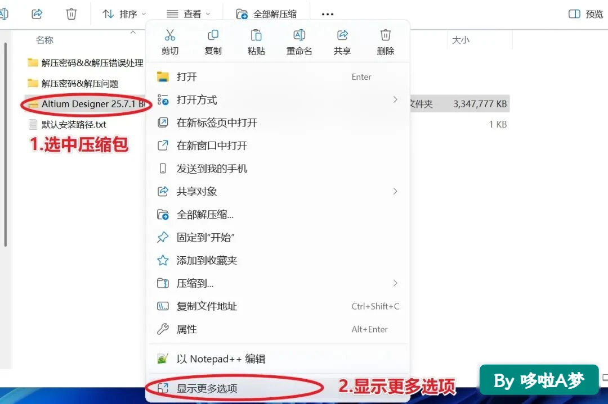Select 复制文件地址
This screenshot has width=608, height=404.
(x=278, y=306)
